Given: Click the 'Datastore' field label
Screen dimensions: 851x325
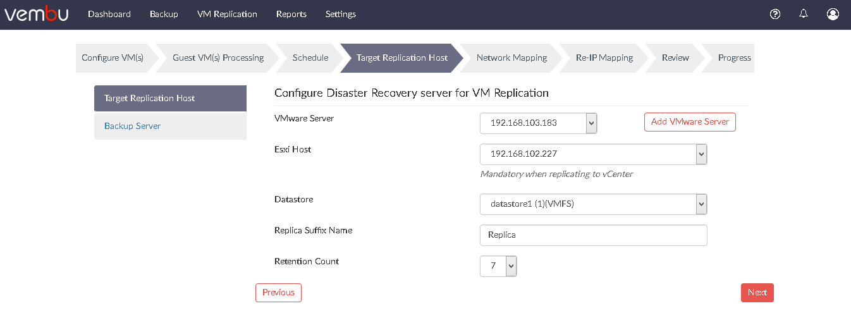Looking at the screenshot, I should pyautogui.click(x=294, y=199).
